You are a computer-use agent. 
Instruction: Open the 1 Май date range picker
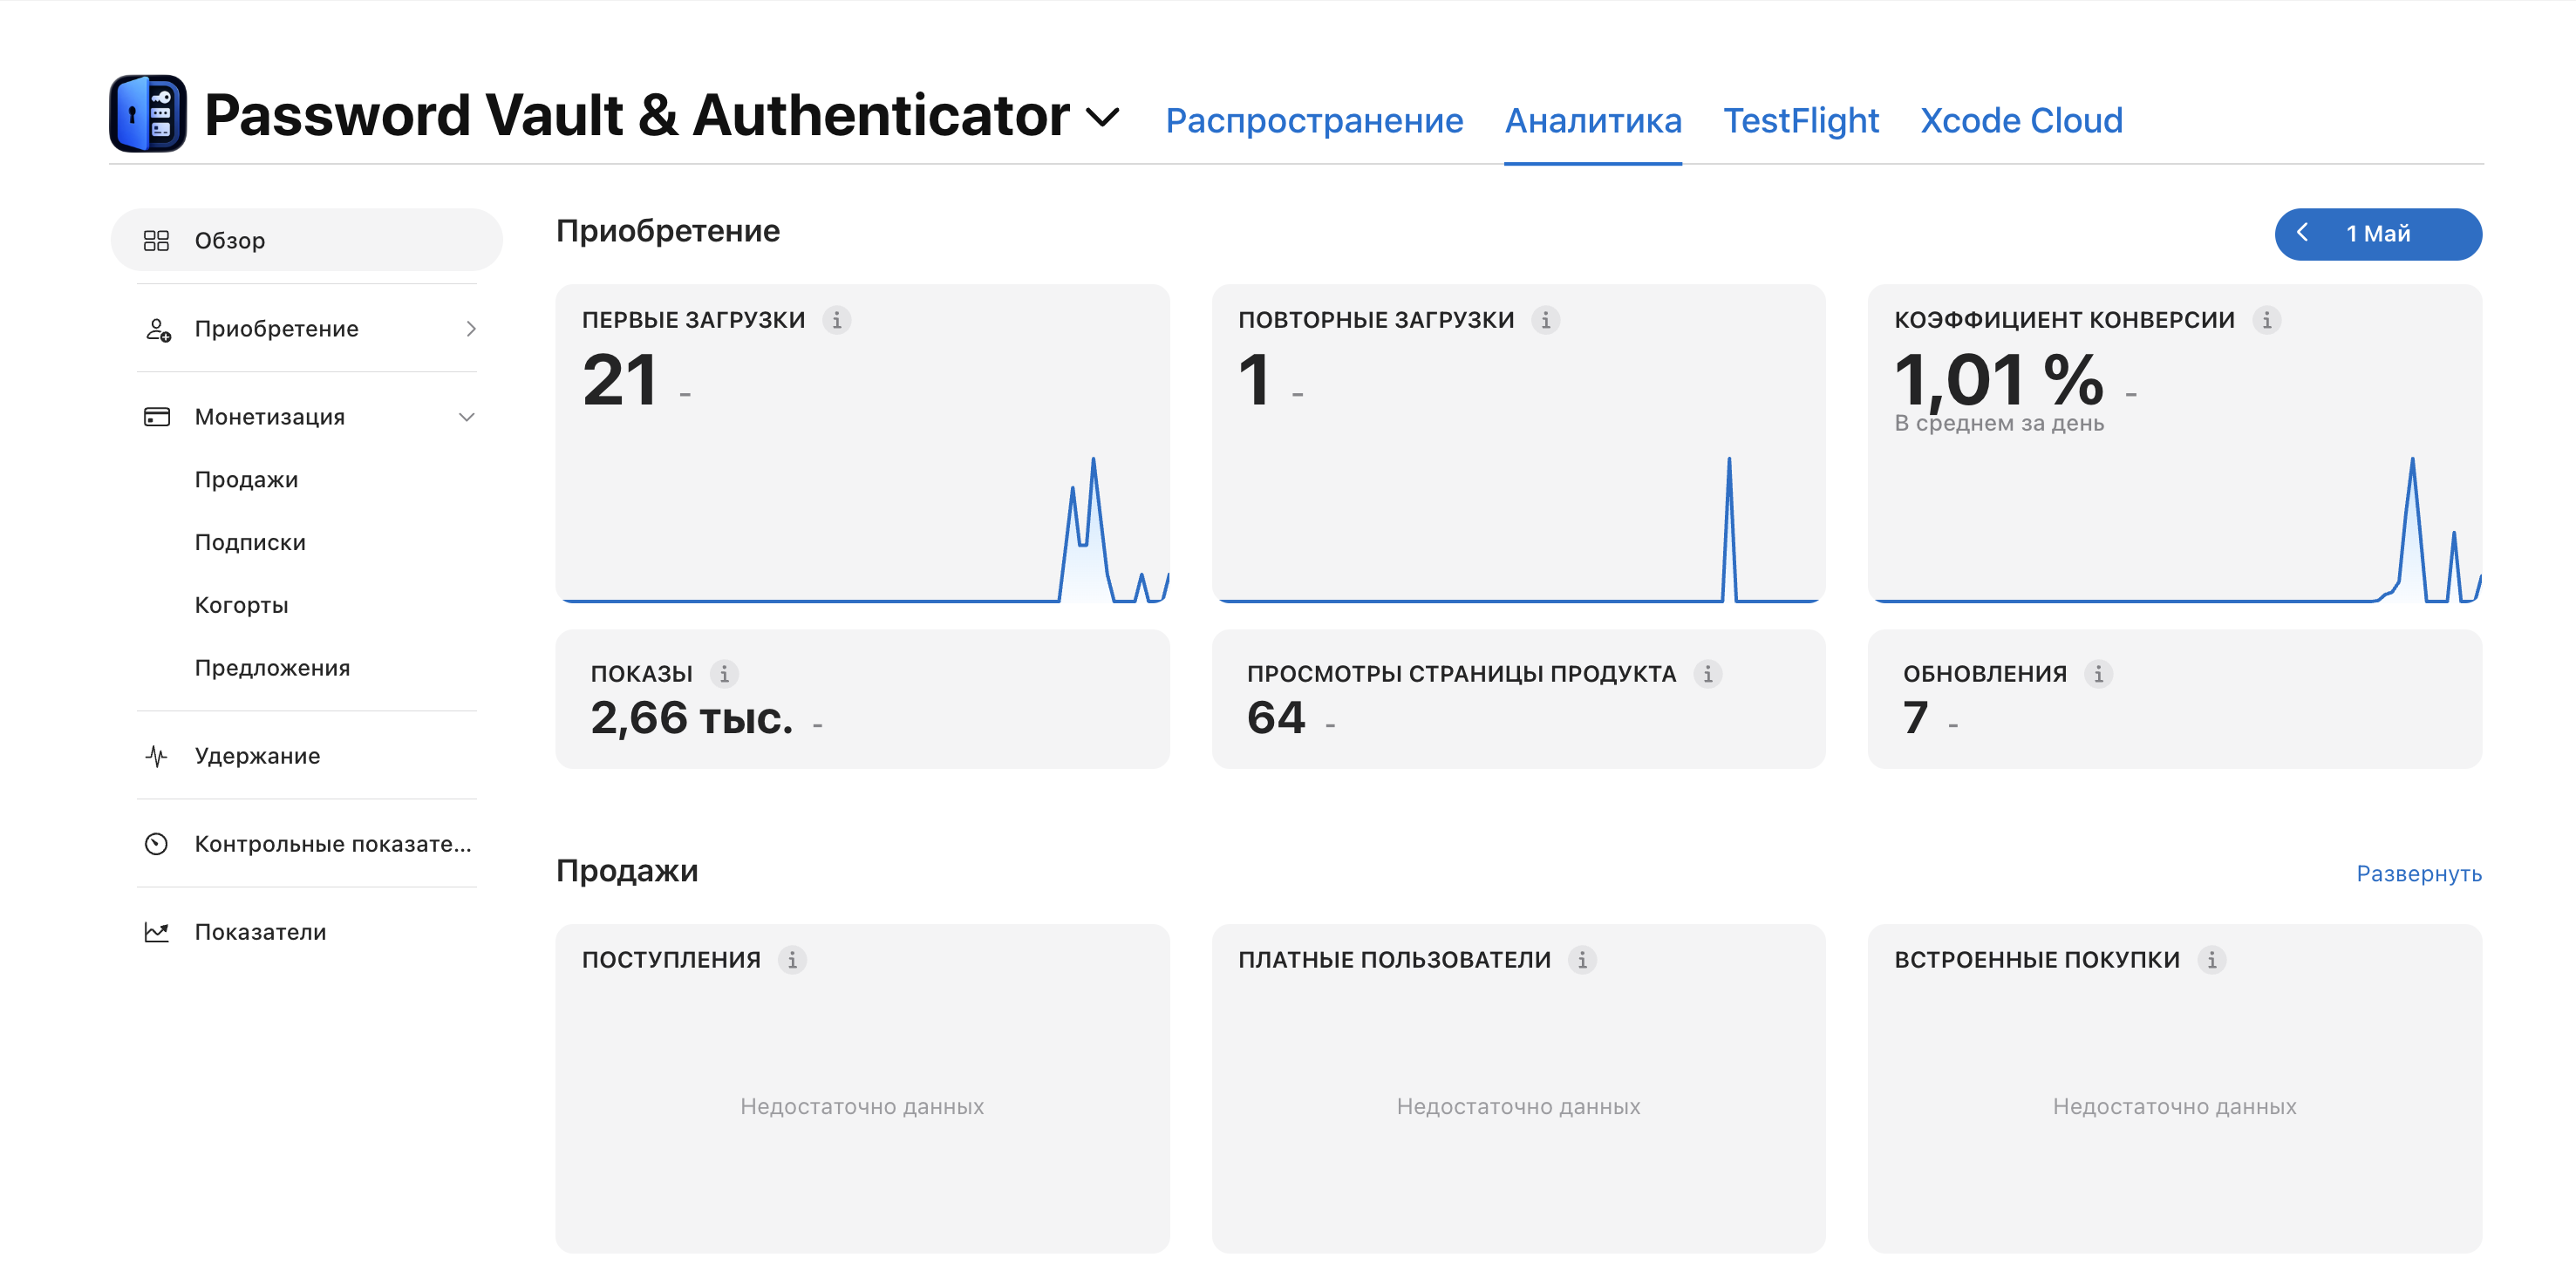coord(2378,234)
